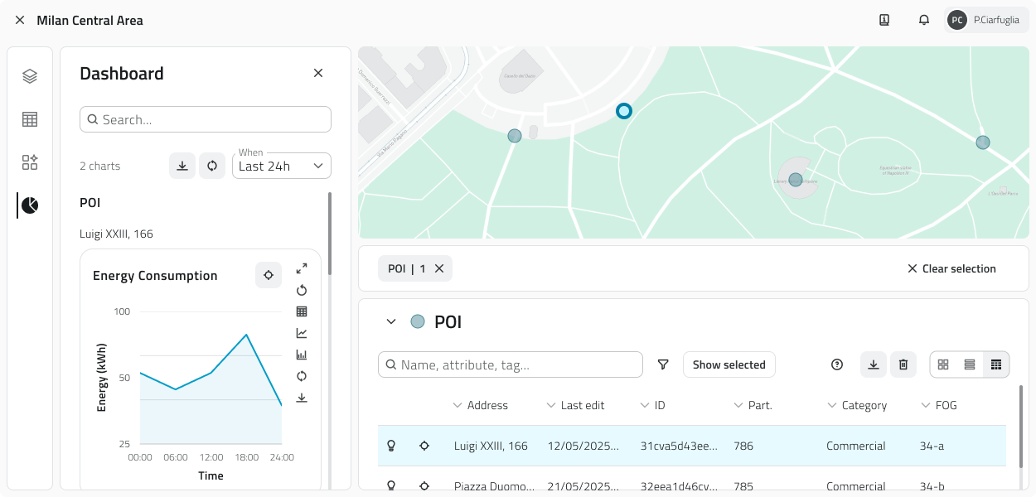Sort by the Category column dropdown

tap(831, 405)
